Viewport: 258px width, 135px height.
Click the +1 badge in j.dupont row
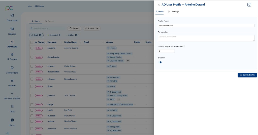[118, 99]
